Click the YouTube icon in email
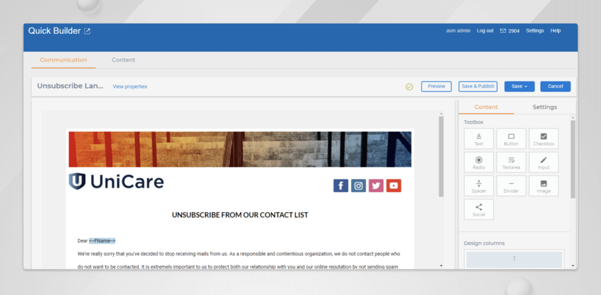 click(x=394, y=186)
